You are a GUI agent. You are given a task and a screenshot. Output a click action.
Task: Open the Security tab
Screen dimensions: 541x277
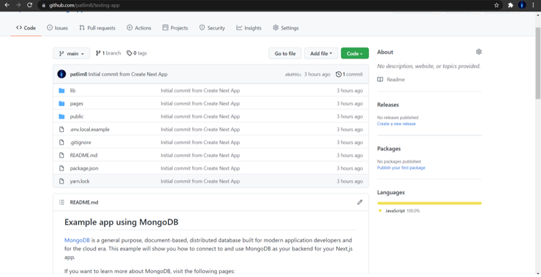pos(212,28)
